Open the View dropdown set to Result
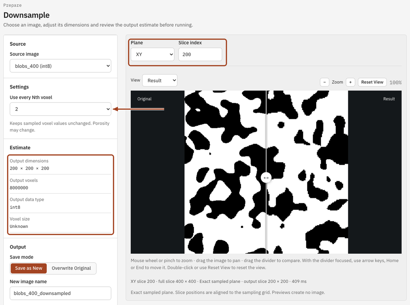Viewport: 410px width, 305px height. tap(160, 81)
